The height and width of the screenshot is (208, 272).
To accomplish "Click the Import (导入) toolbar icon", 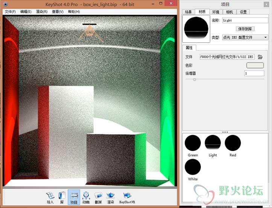I will (50, 197).
